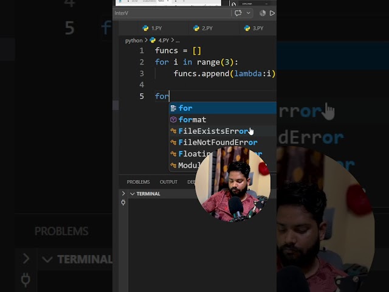
Task: Click line 2 'for i in range(3):'
Action: tap(196, 62)
